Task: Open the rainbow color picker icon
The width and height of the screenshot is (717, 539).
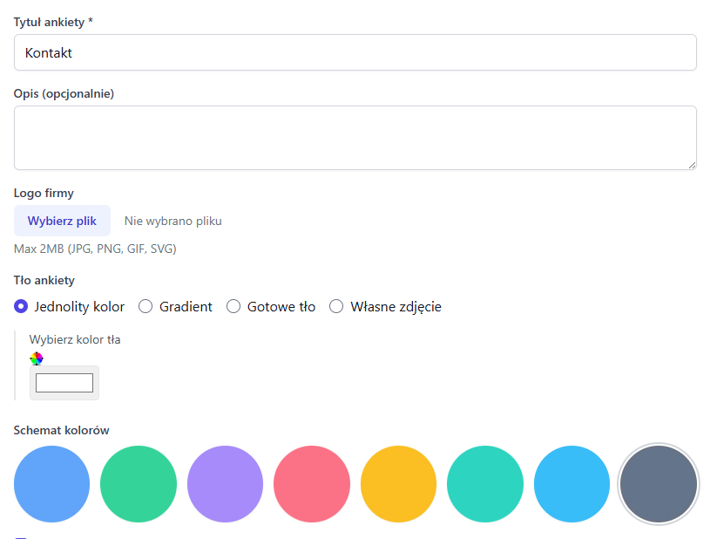Action: coord(36,358)
